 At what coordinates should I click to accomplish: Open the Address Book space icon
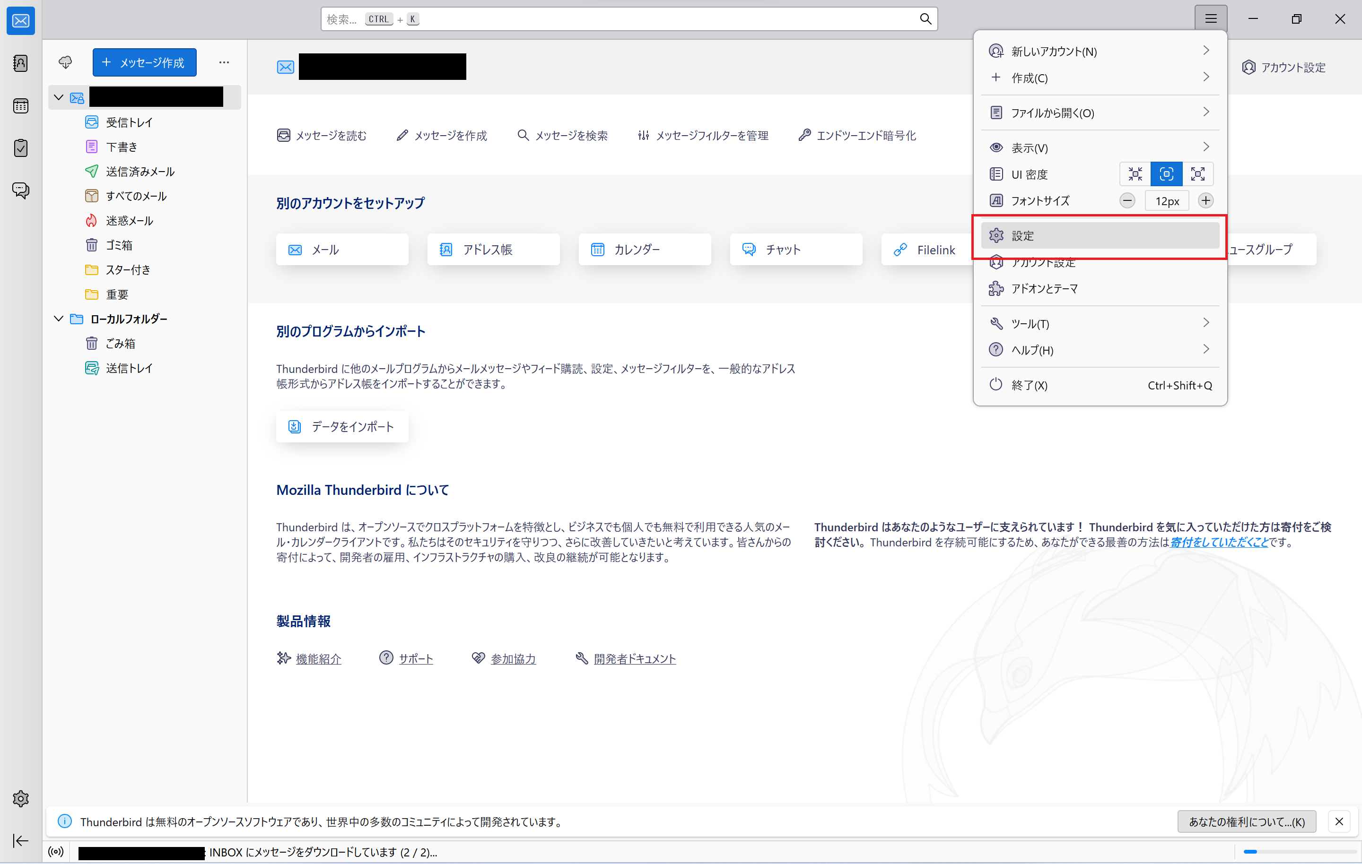pyautogui.click(x=21, y=63)
